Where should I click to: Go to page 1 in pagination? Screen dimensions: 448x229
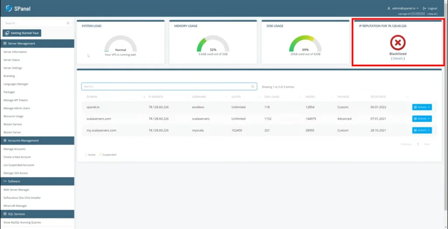click(x=418, y=144)
